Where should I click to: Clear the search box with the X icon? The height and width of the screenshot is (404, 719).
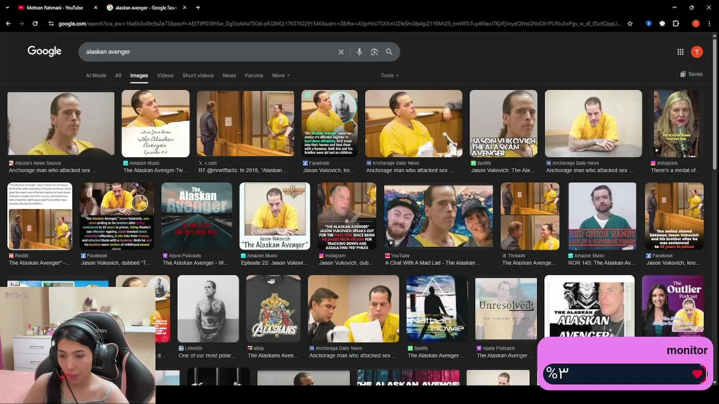point(341,52)
